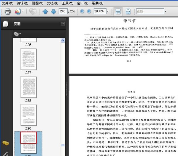Open the 编辑(E) menu

pos(23,3)
